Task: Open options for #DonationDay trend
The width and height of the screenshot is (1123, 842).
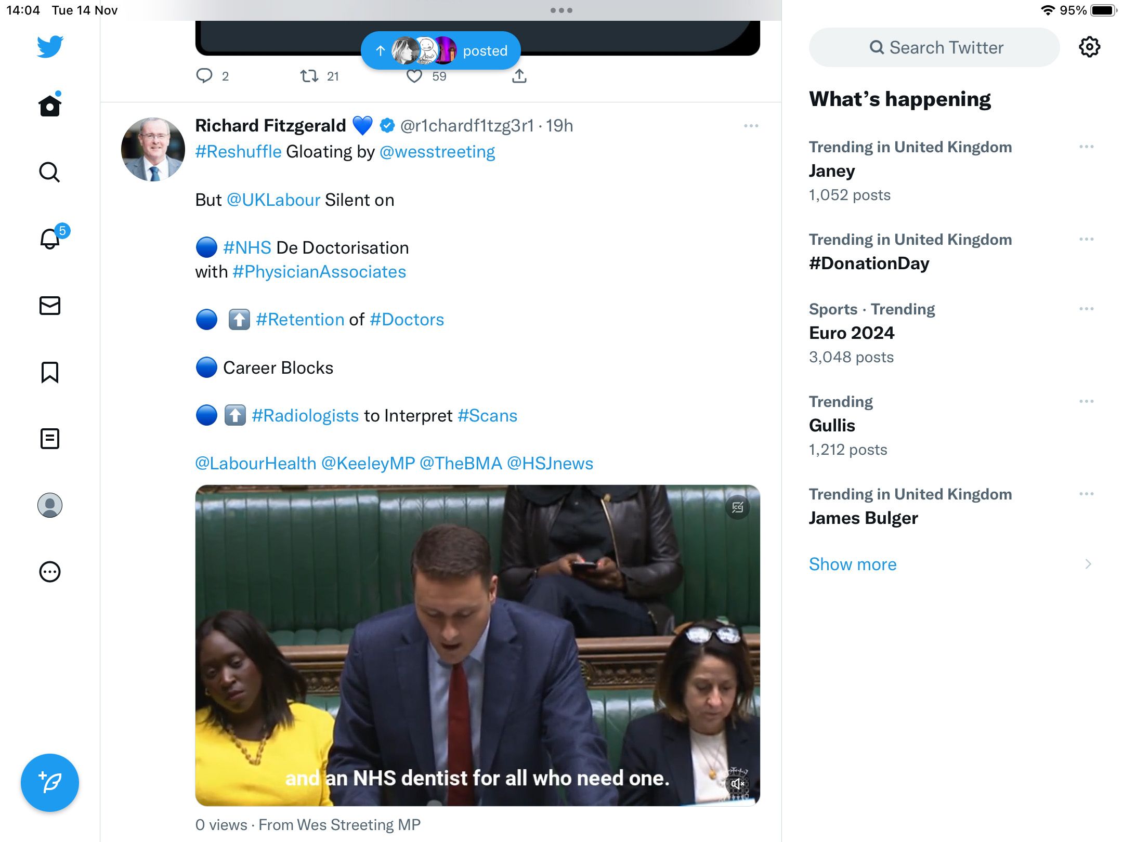Action: coord(1086,240)
